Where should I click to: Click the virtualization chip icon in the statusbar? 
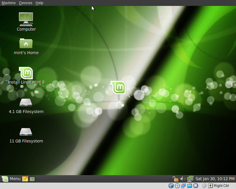point(196,185)
